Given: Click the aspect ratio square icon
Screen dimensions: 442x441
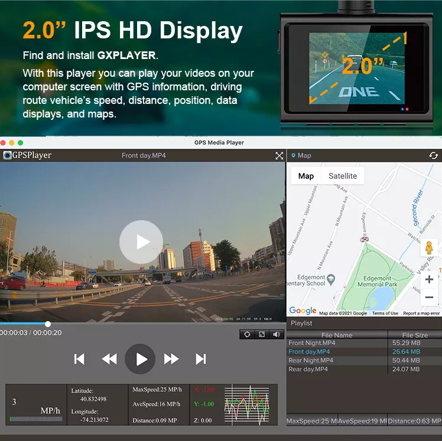Looking at the screenshot, I should (262, 334).
